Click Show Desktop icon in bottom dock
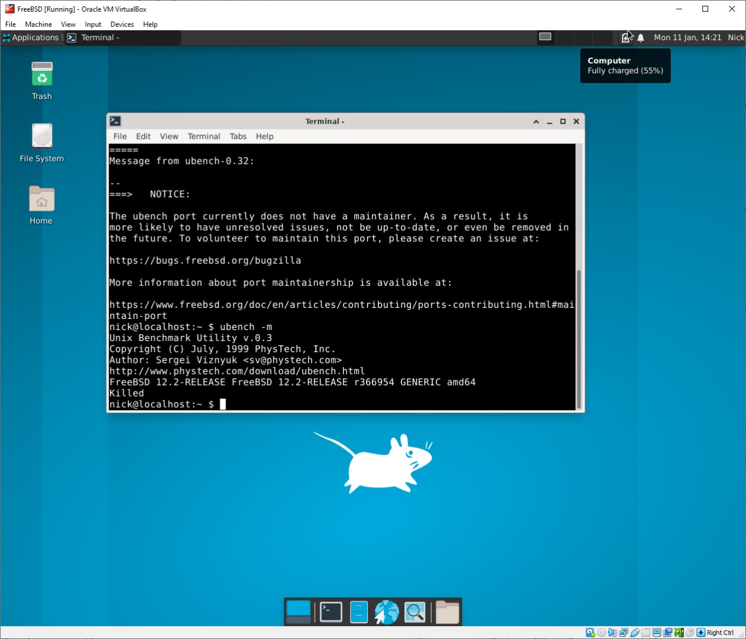The width and height of the screenshot is (746, 639). tap(299, 612)
